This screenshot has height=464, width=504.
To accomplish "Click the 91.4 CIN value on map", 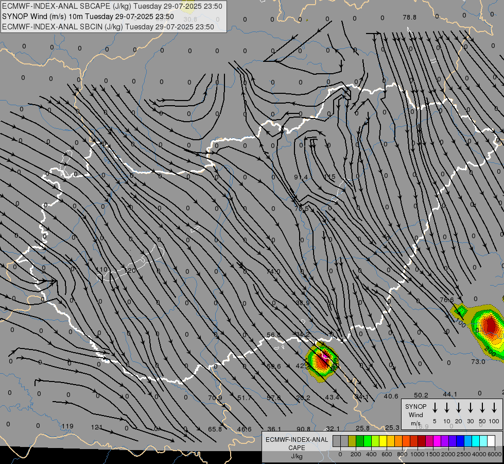I will pos(301,177).
